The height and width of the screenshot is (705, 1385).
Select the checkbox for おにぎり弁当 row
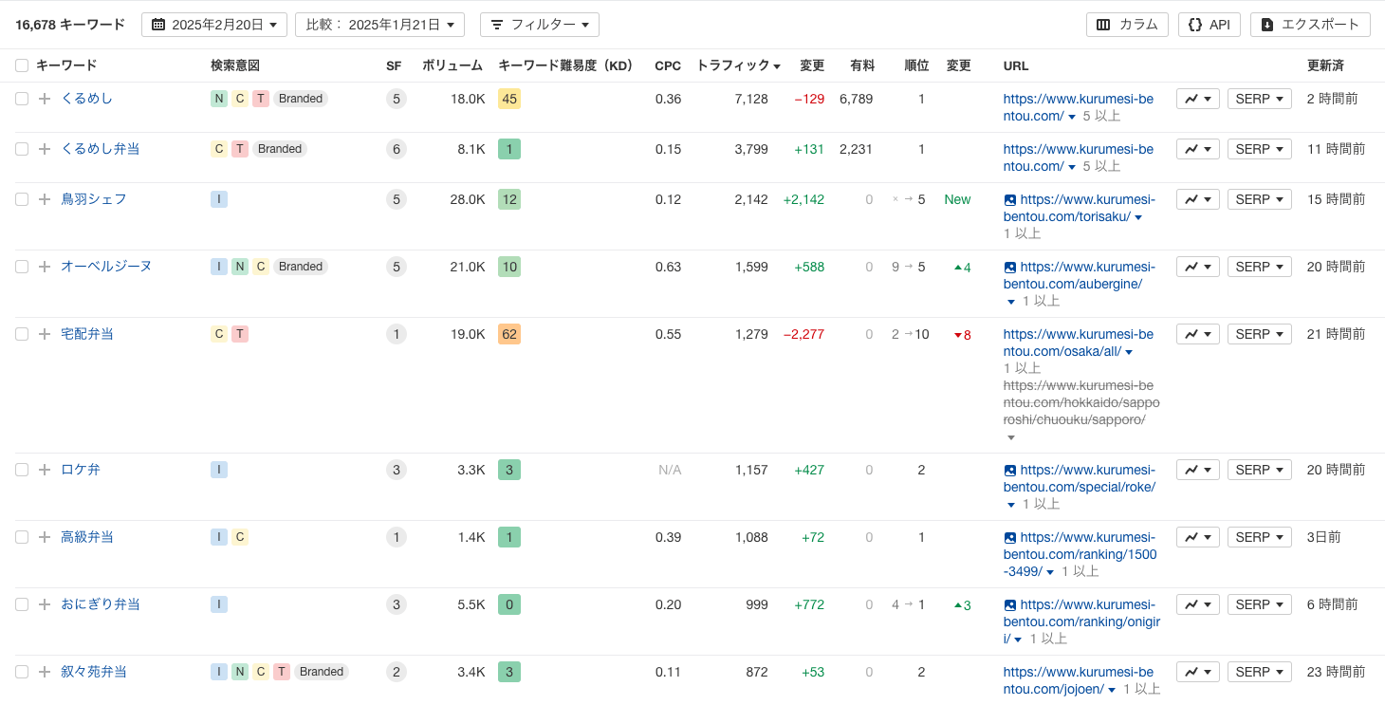pos(22,604)
